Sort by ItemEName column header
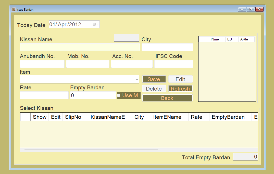Screen dimensions: 274x174 (x=169, y=117)
